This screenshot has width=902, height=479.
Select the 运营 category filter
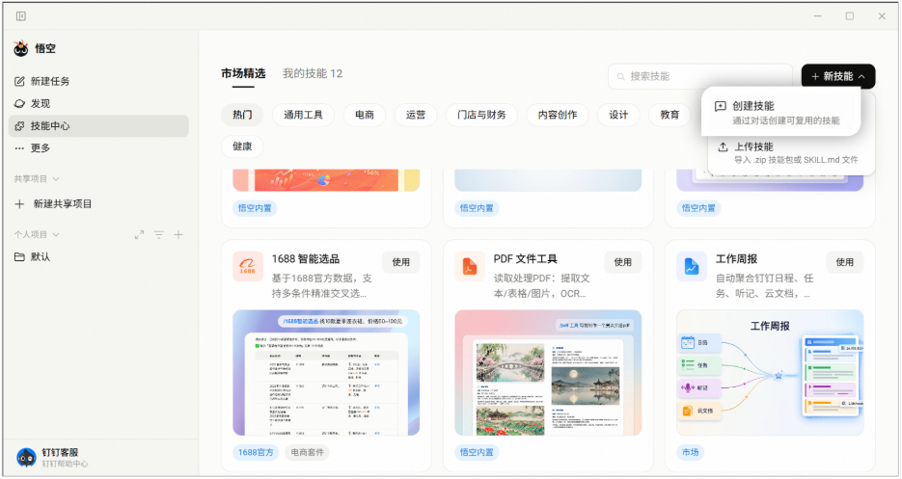[x=416, y=115]
